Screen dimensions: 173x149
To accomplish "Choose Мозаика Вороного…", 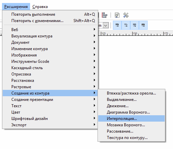I will click(131, 125).
